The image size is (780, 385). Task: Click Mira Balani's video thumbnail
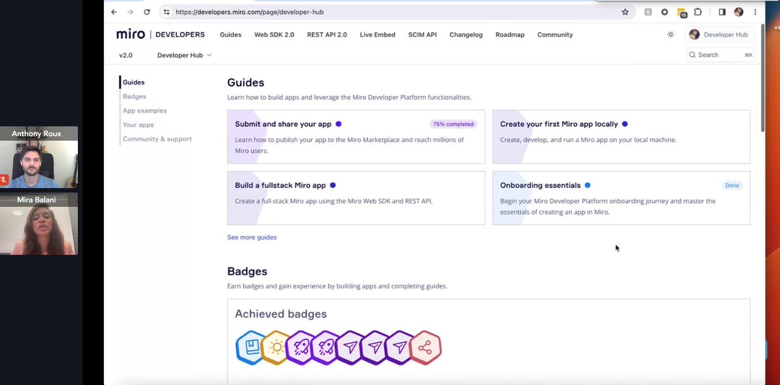38,224
